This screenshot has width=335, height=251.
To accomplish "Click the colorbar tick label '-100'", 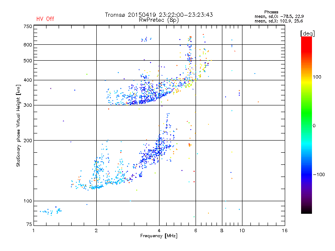I will click(319, 174).
